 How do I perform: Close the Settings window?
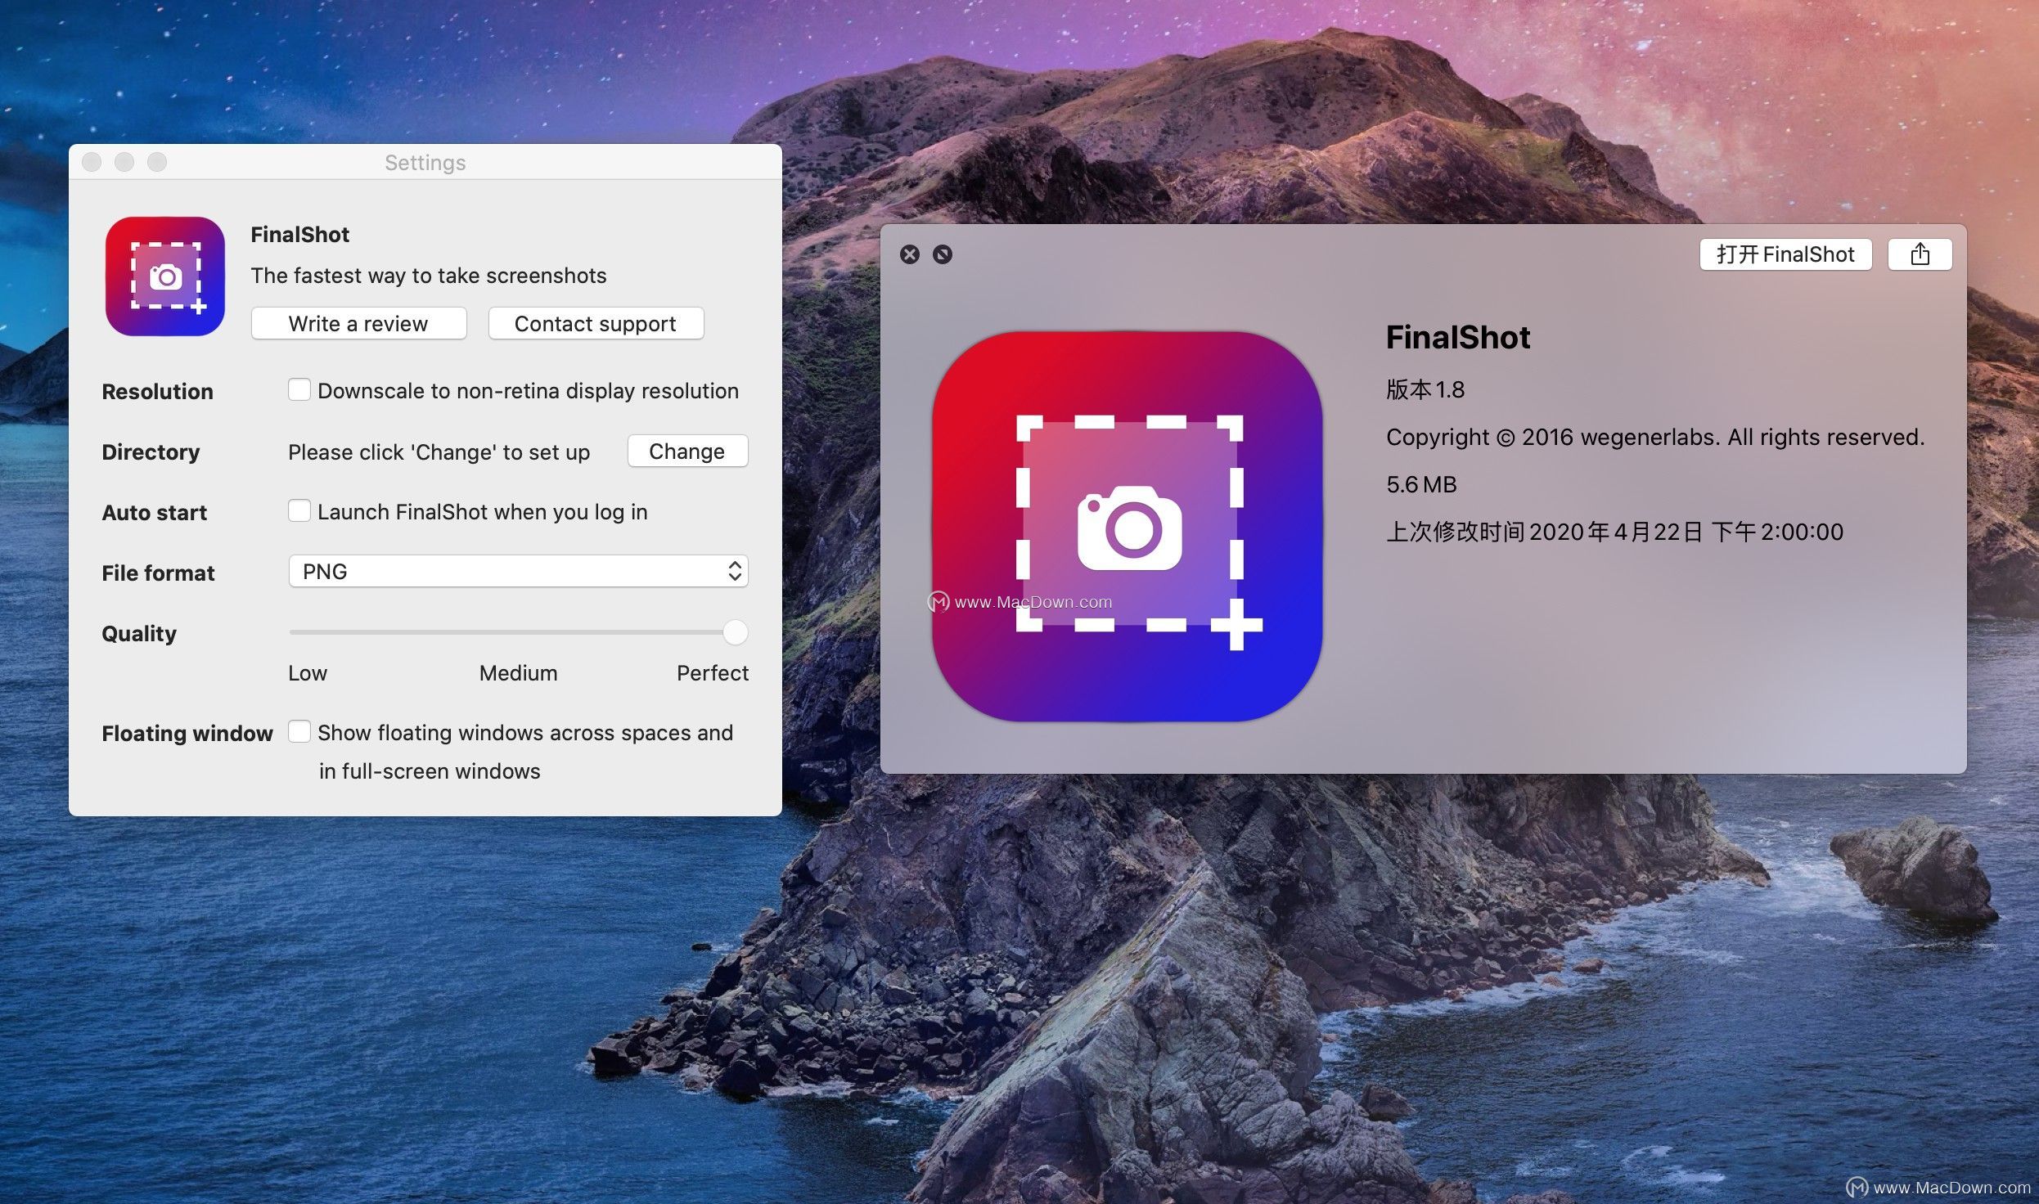(x=92, y=162)
